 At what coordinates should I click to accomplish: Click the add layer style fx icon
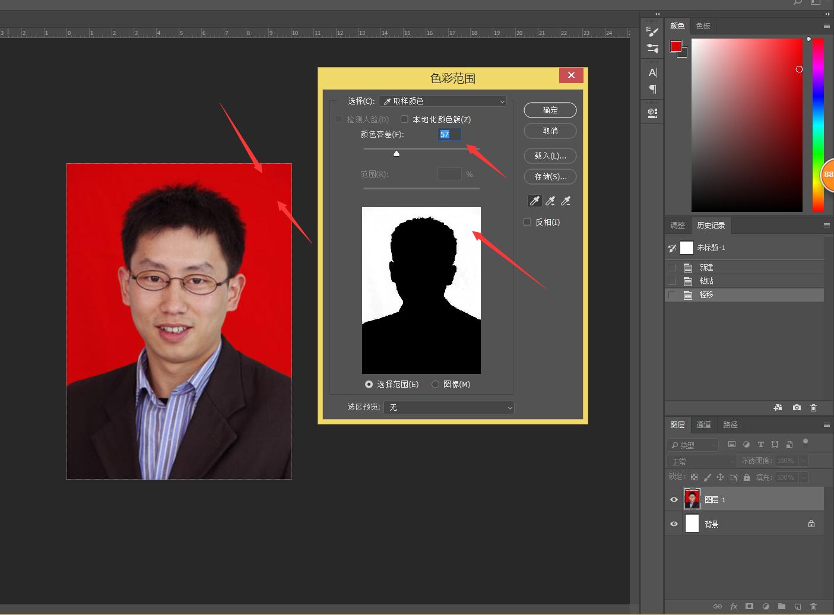(734, 607)
